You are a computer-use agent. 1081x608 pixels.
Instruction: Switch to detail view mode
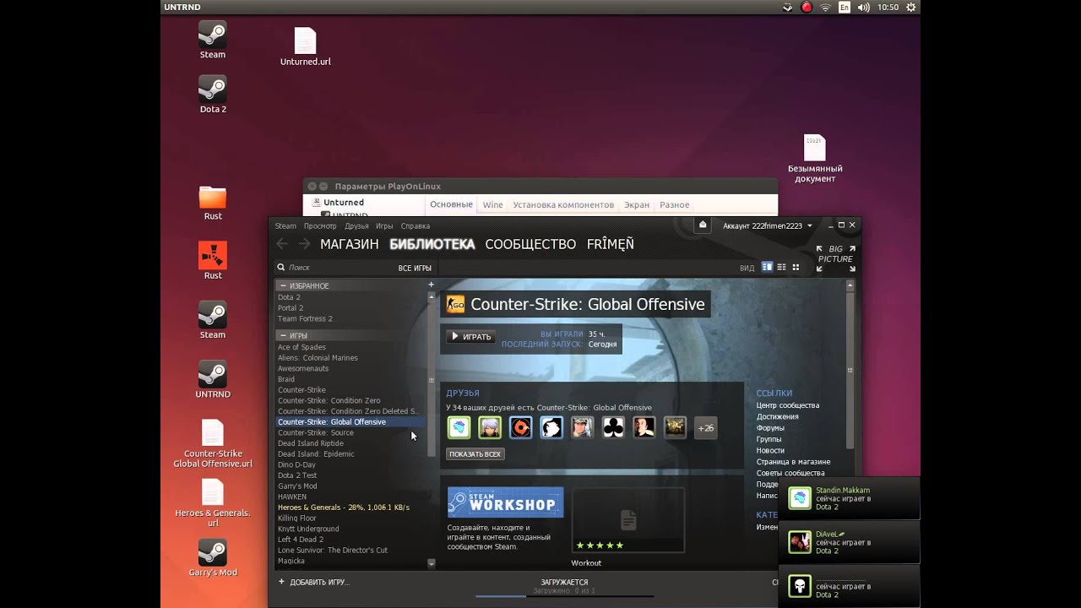point(767,267)
